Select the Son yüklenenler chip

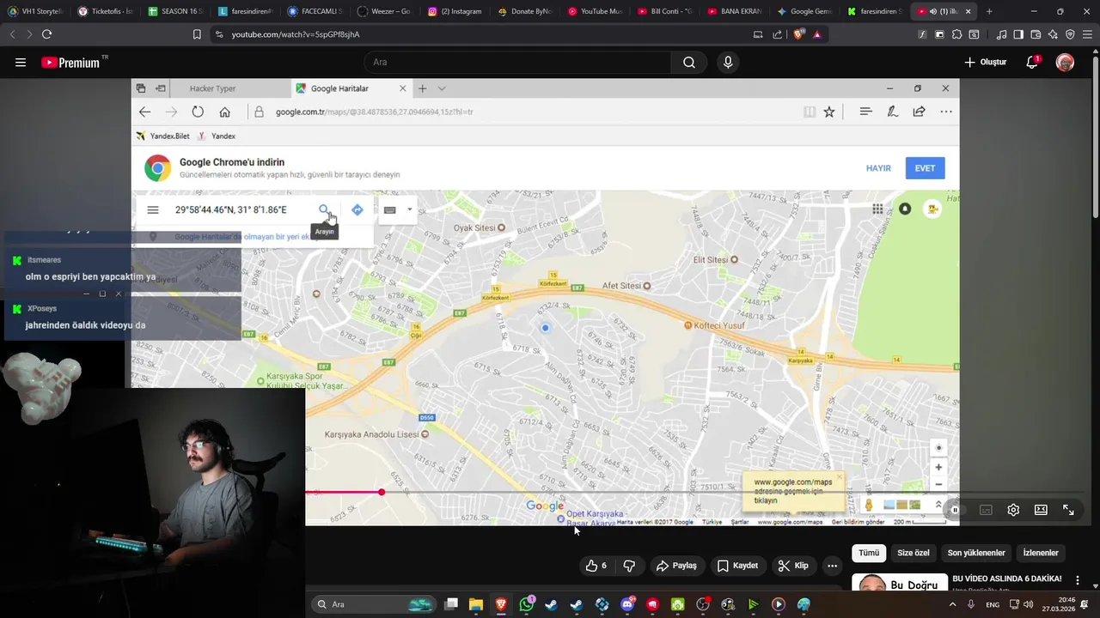click(976, 553)
